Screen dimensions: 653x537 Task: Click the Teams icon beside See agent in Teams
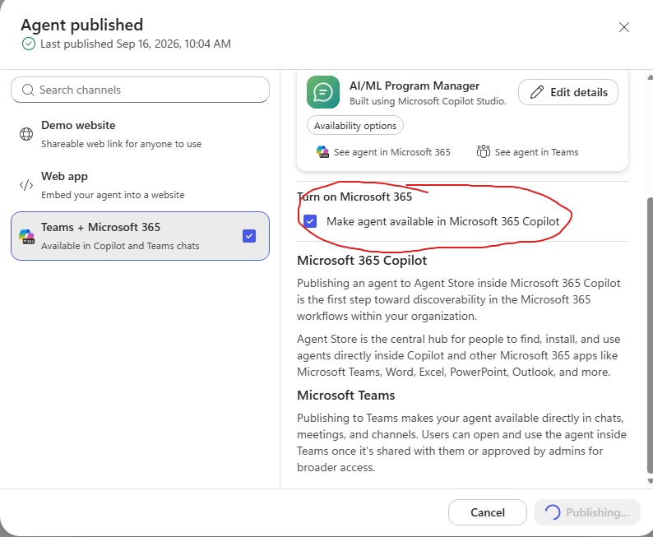pos(483,152)
